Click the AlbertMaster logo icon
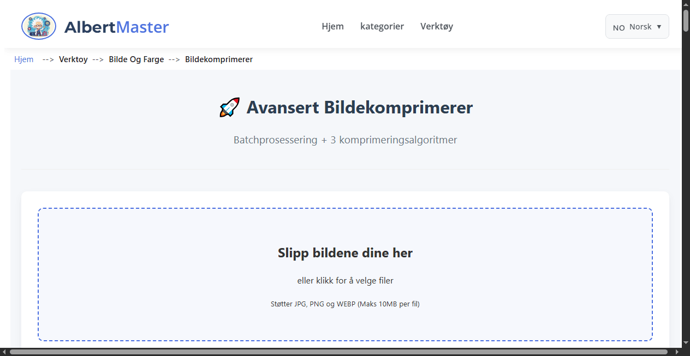Image resolution: width=690 pixels, height=356 pixels. 38,26
